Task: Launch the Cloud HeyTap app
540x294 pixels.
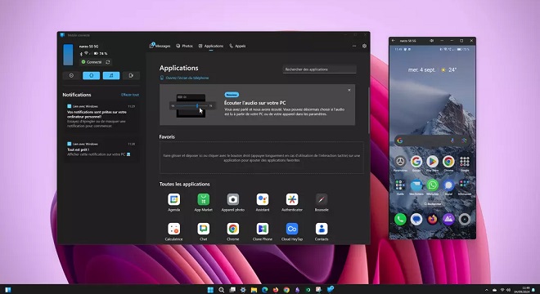Action: pos(292,231)
